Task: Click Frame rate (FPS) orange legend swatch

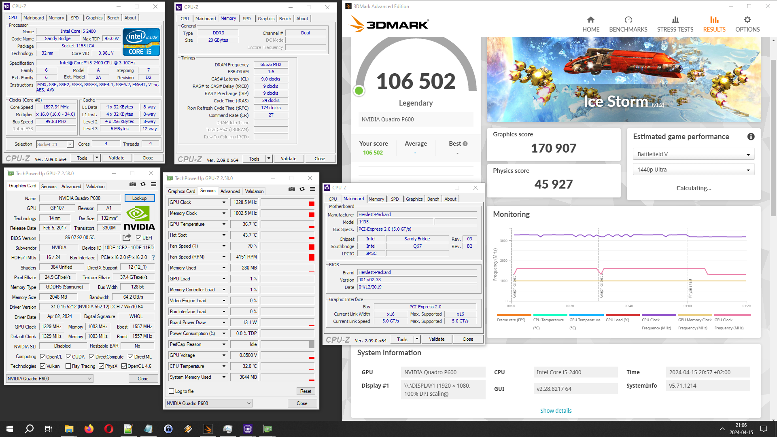Action: click(514, 315)
